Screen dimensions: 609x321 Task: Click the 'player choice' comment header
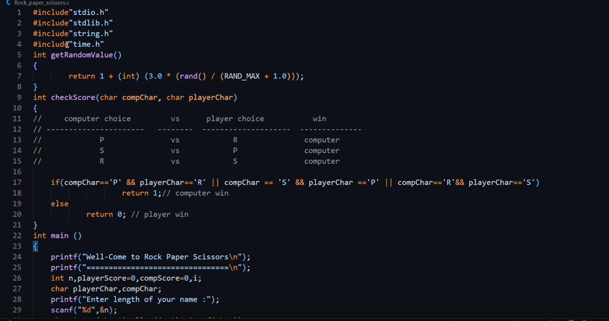pos(235,119)
